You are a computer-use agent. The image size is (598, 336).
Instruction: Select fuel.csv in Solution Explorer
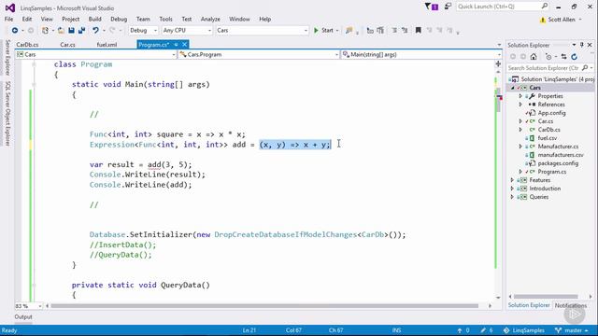(548, 138)
